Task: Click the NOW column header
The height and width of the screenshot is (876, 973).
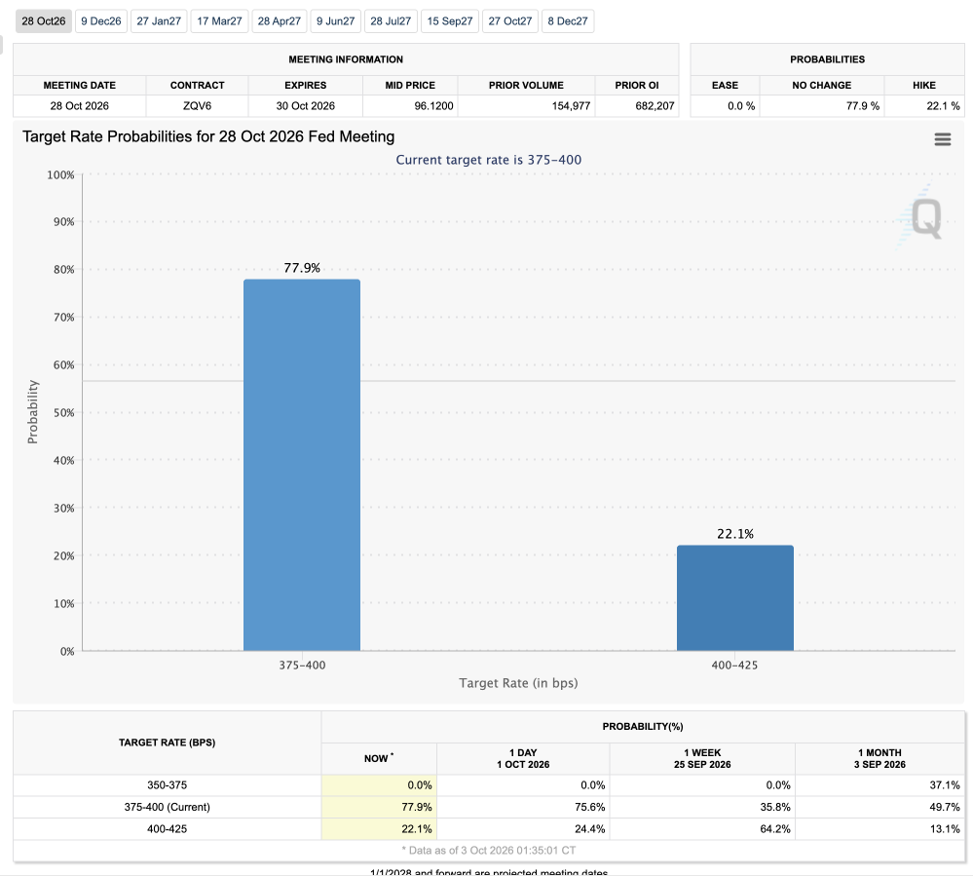Action: click(379, 758)
